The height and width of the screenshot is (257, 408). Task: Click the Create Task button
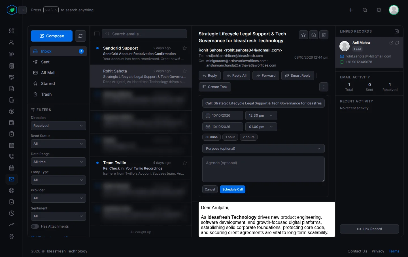215,87
